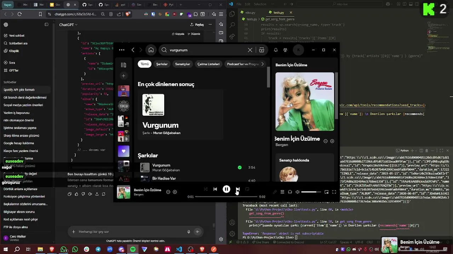Open the Selection menu in VS Code
This screenshot has height=254, width=453.
260,4
